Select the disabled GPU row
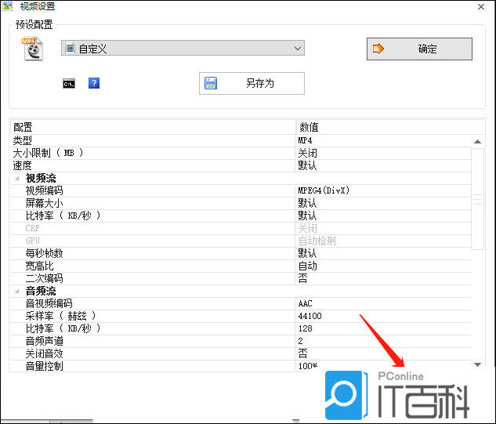This screenshot has width=496, height=424. pyautogui.click(x=241, y=241)
